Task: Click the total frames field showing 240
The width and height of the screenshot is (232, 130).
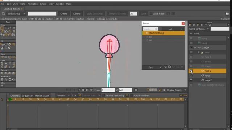Action: pos(125,90)
